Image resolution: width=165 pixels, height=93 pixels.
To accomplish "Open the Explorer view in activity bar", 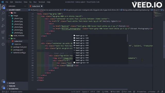I will pos(3,7).
